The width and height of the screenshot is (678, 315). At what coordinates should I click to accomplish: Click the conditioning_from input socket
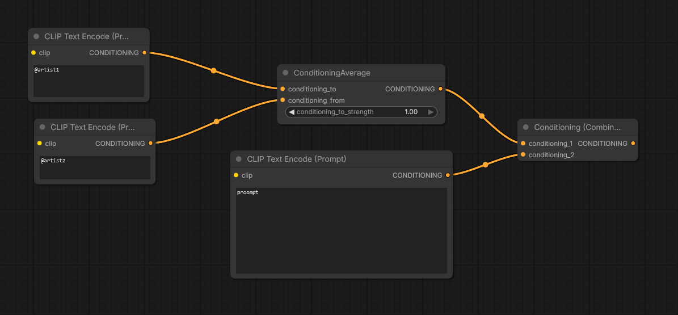[x=283, y=100]
